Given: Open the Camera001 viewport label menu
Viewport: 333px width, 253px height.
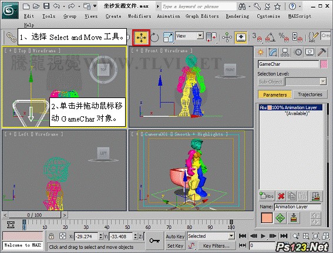Looking at the screenshot, I should [x=156, y=134].
